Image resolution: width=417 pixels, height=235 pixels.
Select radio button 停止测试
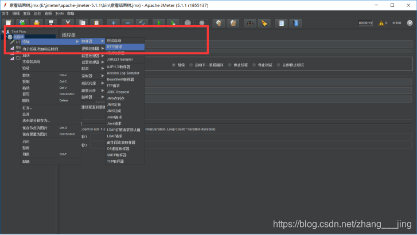pos(254,65)
